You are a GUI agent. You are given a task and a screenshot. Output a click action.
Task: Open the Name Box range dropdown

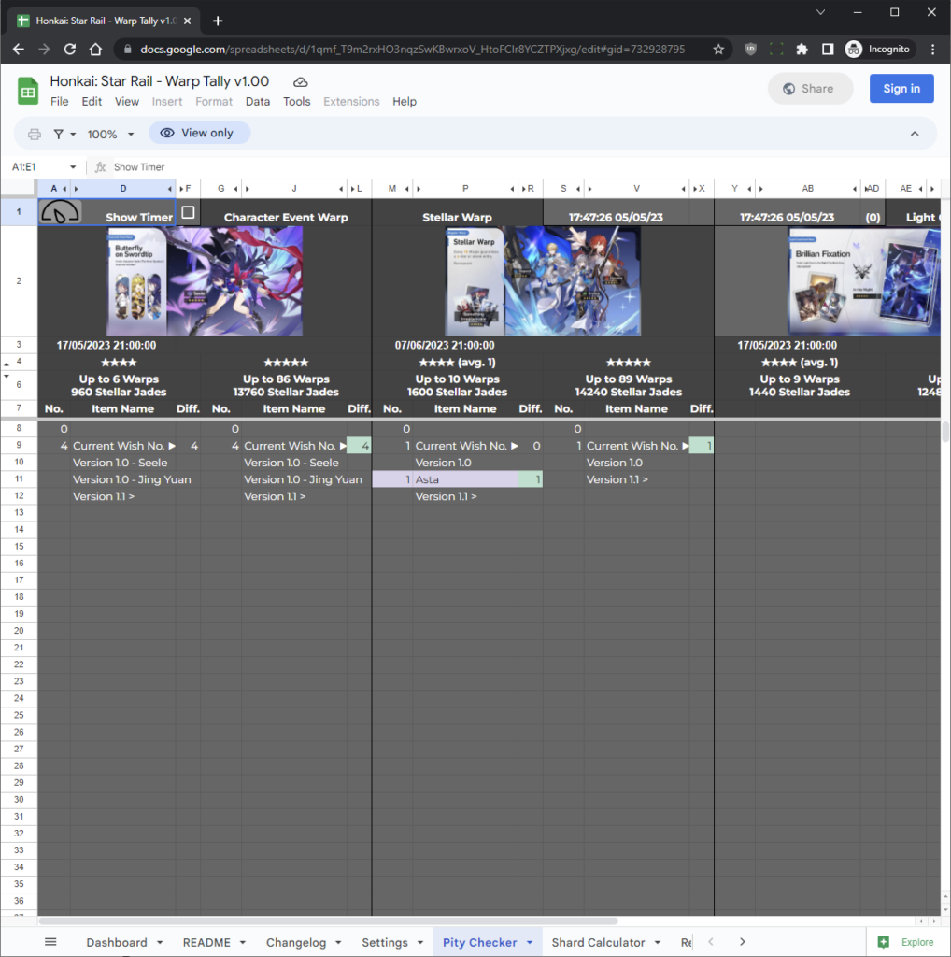[x=73, y=165]
